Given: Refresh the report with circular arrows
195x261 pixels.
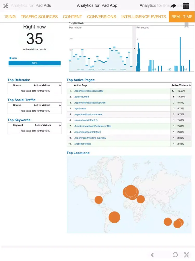Looking at the screenshot, I should [x=175, y=254].
